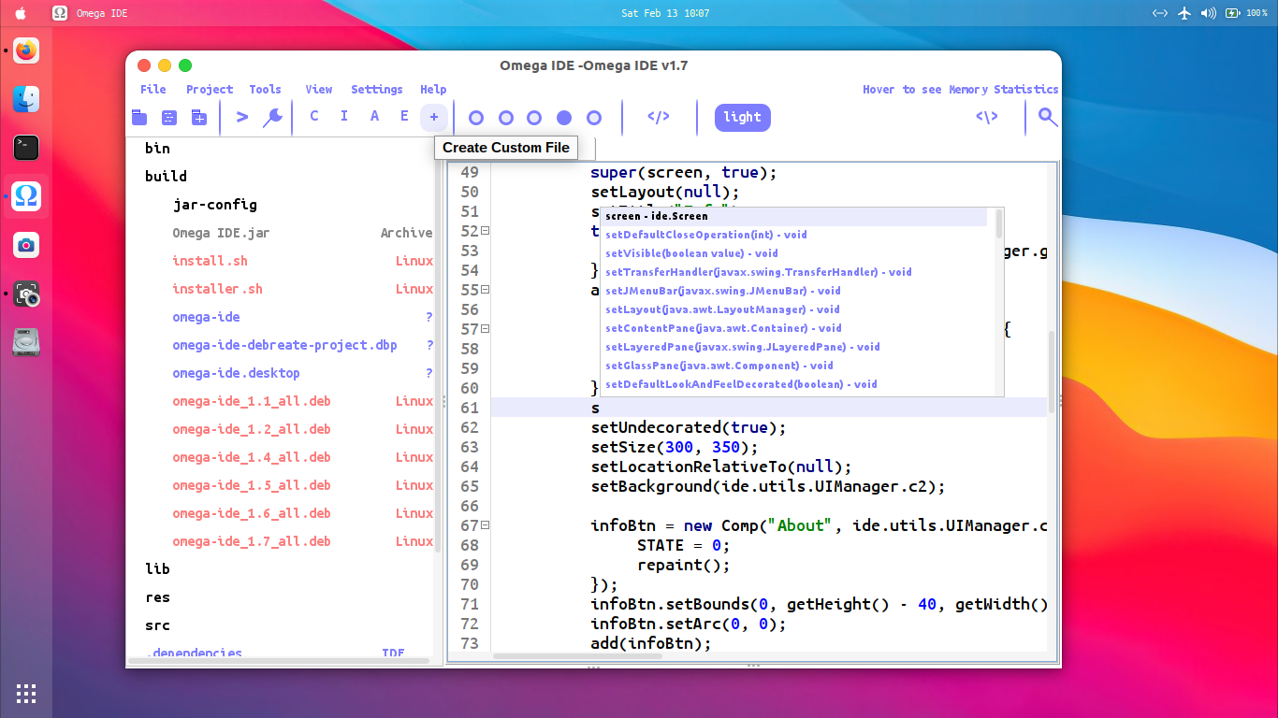
Task: Click the 'I' create interface icon
Action: point(344,117)
